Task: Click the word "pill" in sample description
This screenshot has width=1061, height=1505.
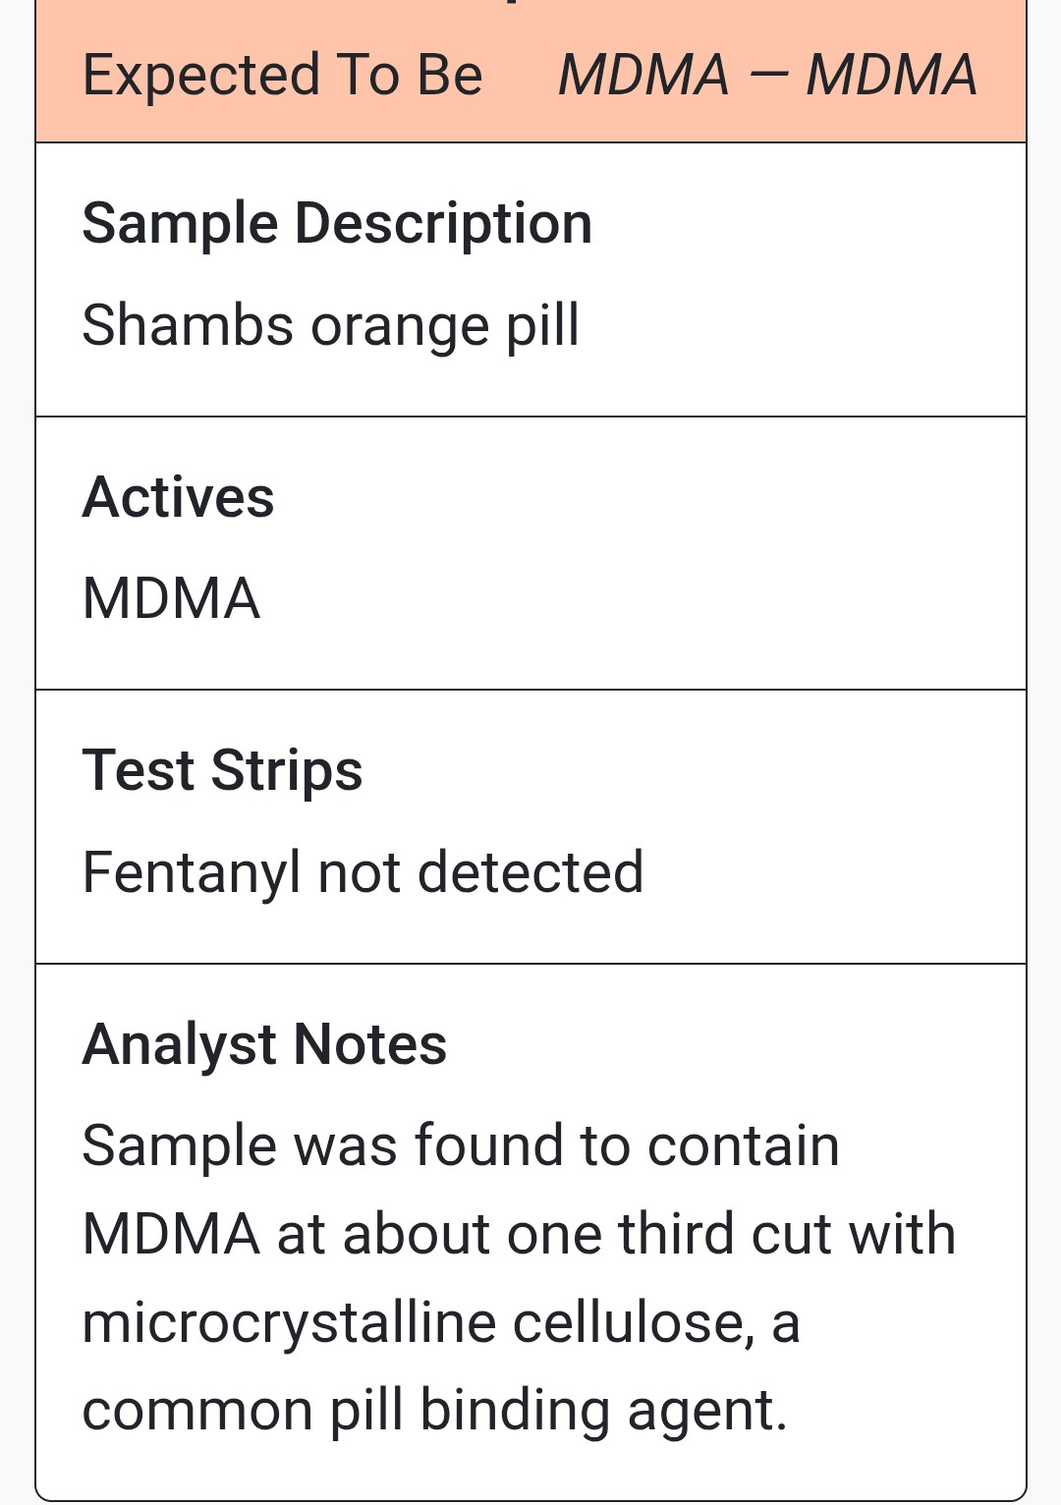Action: click(542, 327)
